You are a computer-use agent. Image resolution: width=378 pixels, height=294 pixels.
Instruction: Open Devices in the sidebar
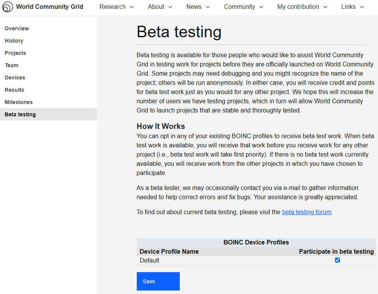(15, 78)
